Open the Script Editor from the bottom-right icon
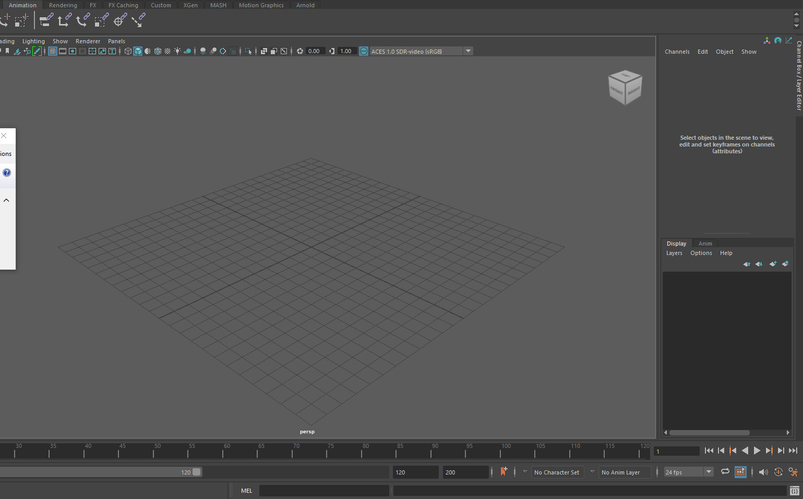Image resolution: width=803 pixels, height=499 pixels. [795, 491]
